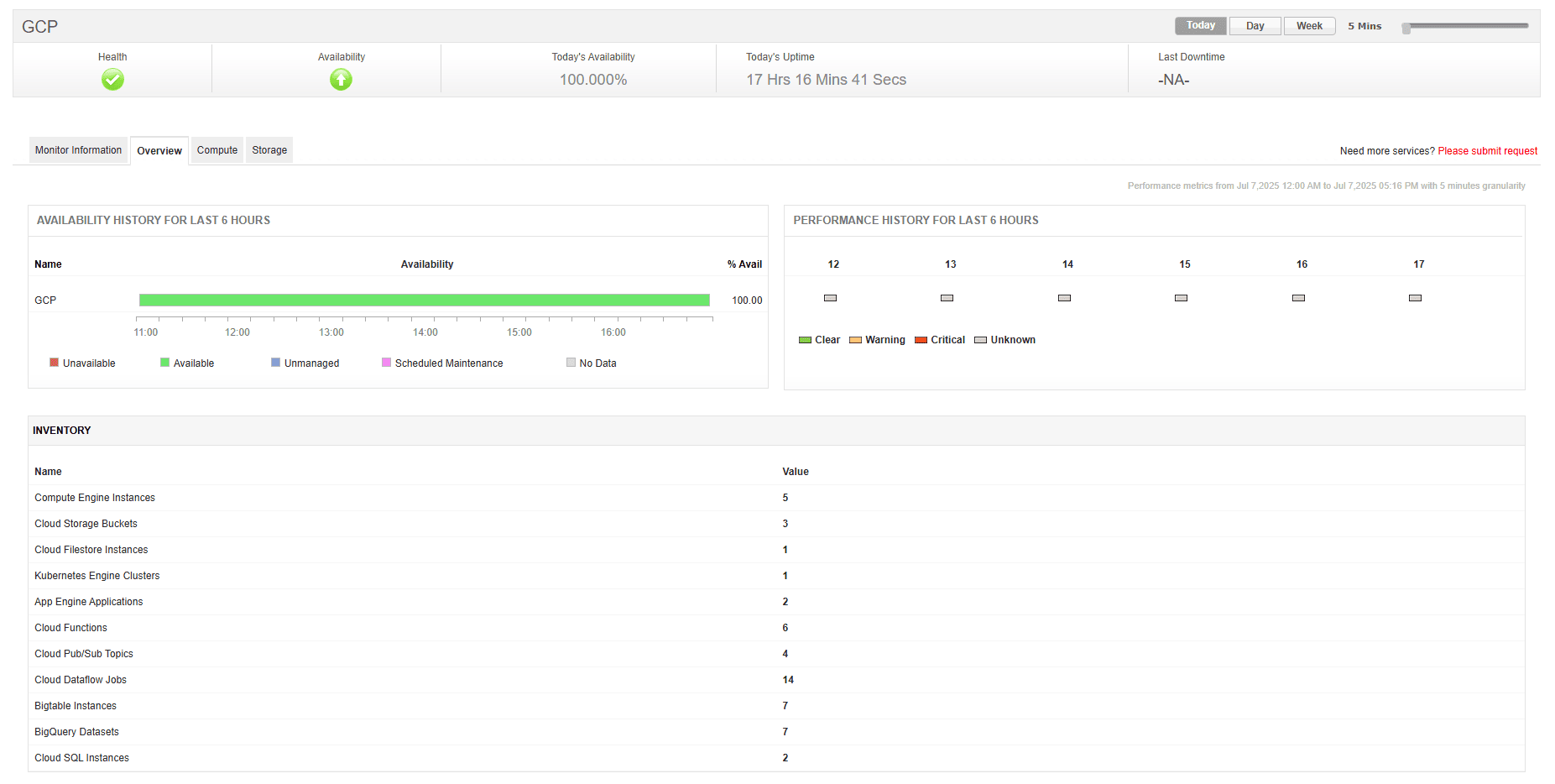The width and height of the screenshot is (1555, 784).
Task: Click the Compute Engine Instances row
Action: 95,498
